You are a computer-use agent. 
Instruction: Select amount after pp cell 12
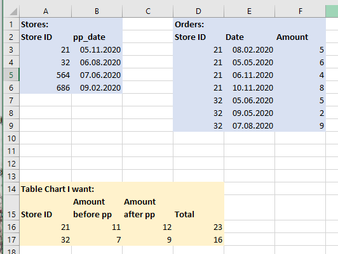(147, 227)
